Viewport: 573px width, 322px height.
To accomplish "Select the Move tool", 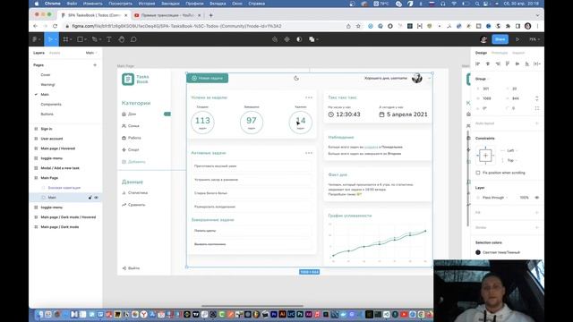I will pos(51,39).
